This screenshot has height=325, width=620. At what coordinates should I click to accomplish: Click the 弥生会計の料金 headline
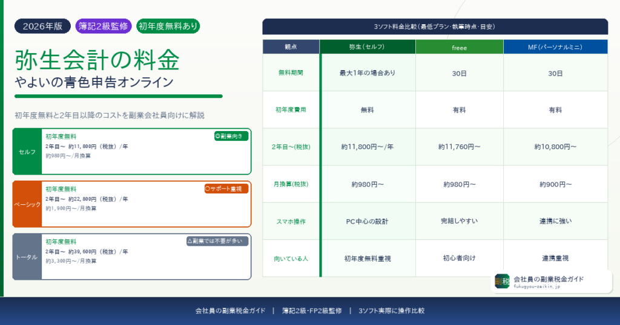coord(97,60)
